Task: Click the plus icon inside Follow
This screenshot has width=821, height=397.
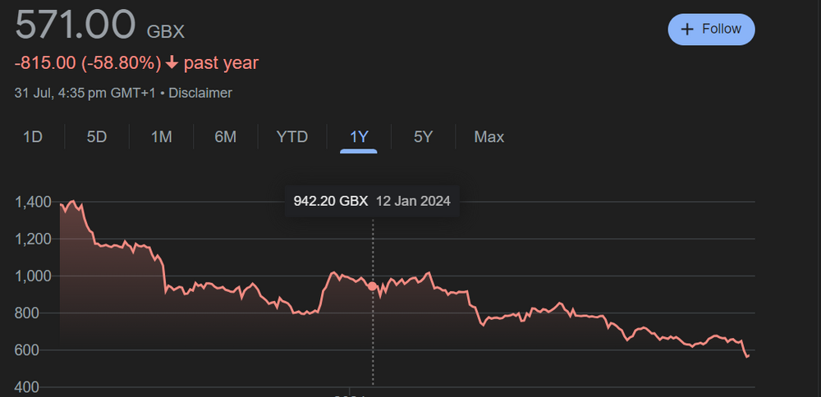Action: pos(688,30)
